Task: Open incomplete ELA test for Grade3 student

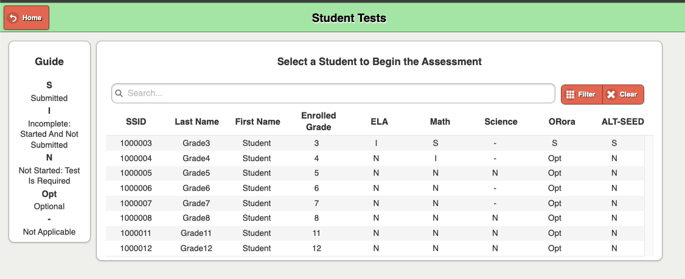Action: coord(376,143)
